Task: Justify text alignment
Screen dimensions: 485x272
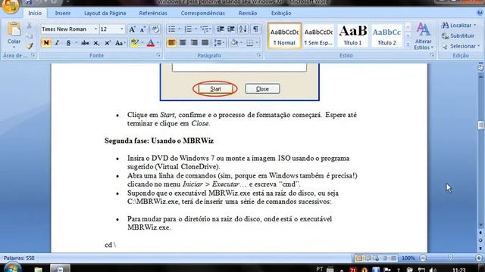Action: pos(205,43)
